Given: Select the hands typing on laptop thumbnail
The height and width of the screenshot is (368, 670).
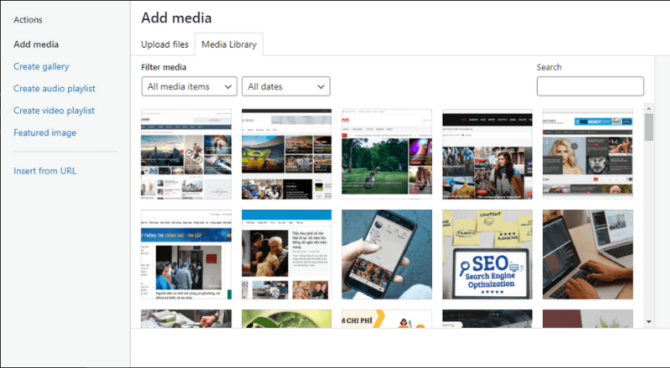Looking at the screenshot, I should click(x=588, y=254).
